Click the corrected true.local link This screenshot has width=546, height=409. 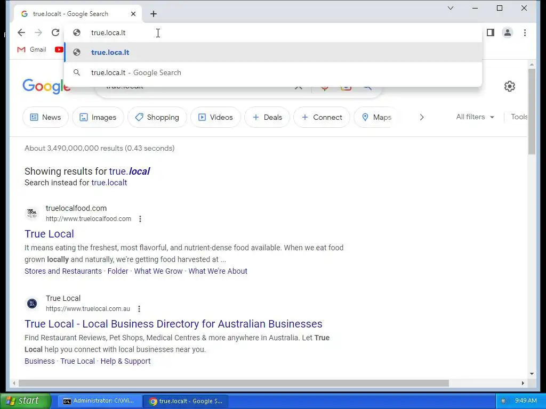pyautogui.click(x=129, y=171)
